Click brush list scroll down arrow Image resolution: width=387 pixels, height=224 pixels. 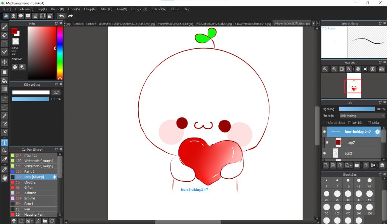[x=60, y=215]
